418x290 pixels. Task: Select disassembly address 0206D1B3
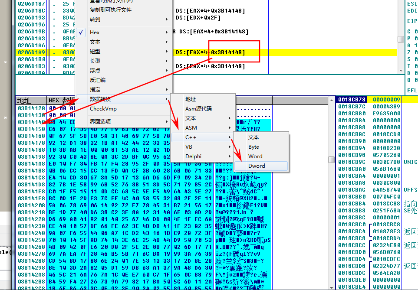31,66
